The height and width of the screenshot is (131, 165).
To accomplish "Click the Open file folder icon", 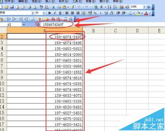I will tap(7, 7).
